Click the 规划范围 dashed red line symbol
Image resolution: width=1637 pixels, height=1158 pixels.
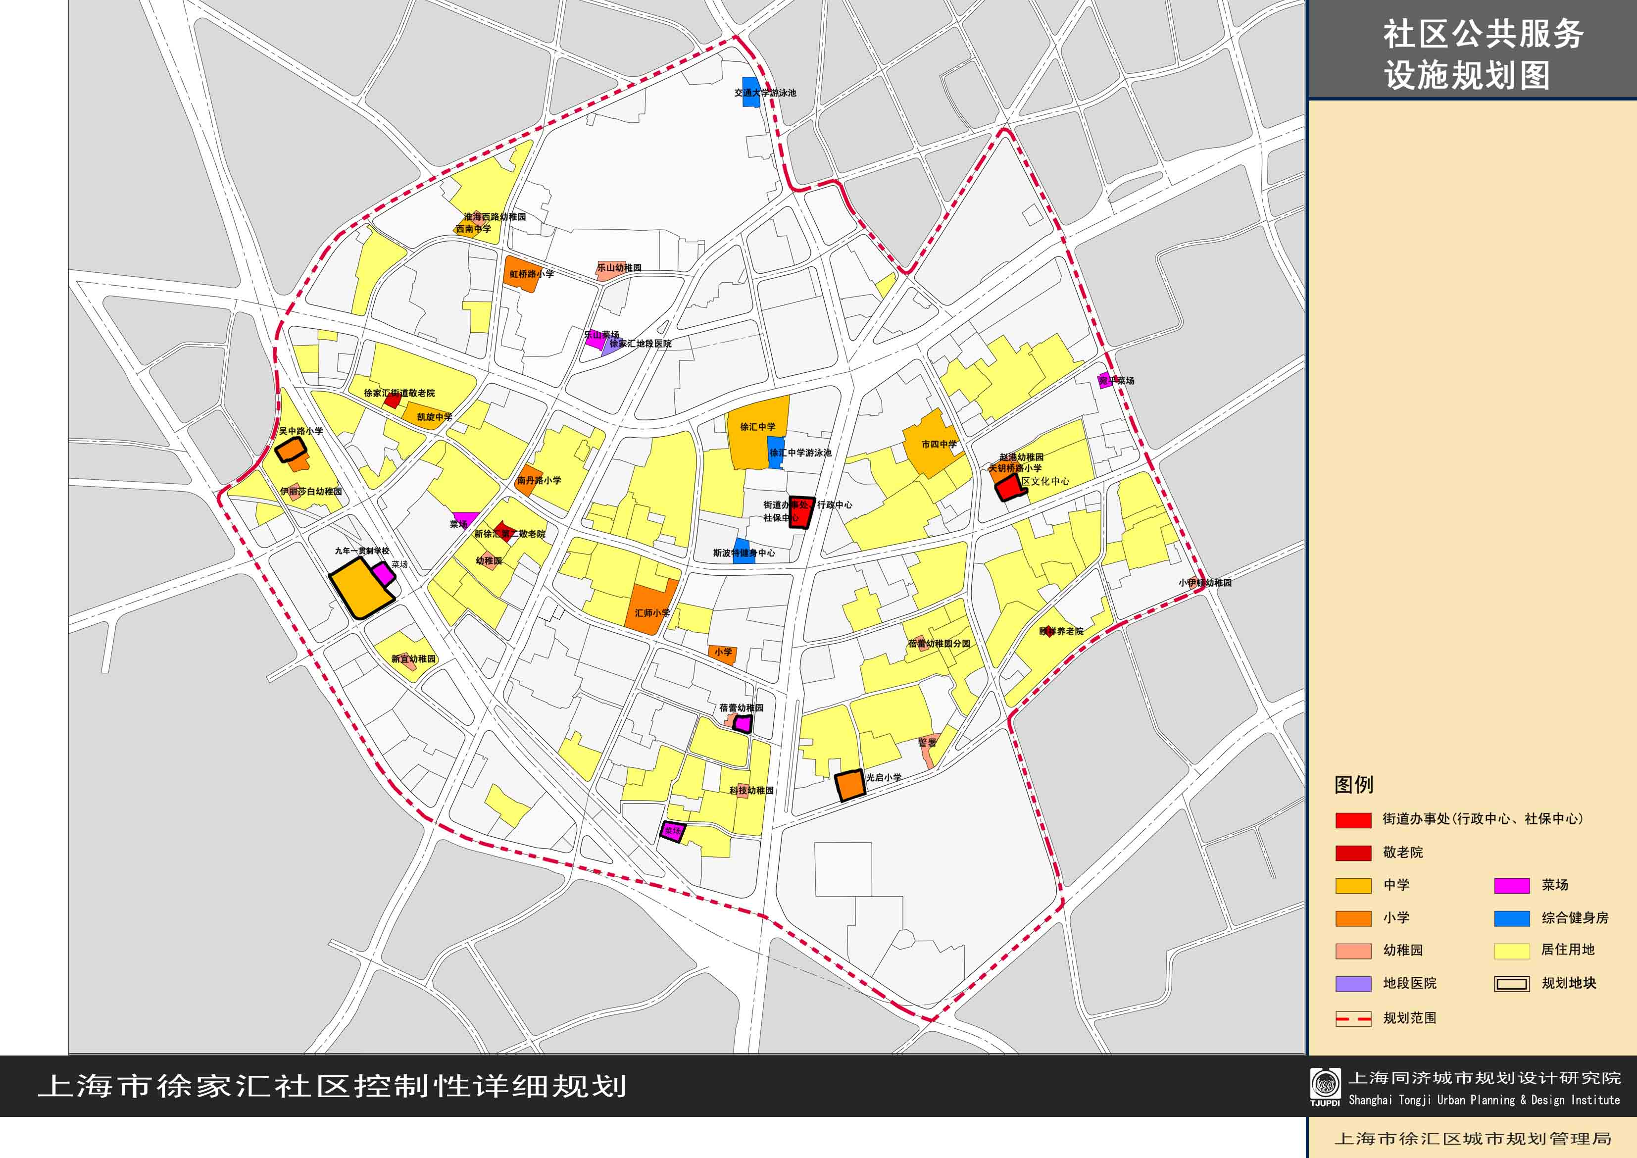point(1352,1018)
